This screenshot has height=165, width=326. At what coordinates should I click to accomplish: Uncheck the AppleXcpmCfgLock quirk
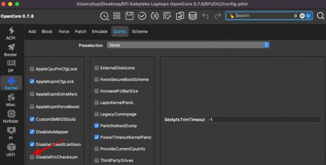[32, 81]
